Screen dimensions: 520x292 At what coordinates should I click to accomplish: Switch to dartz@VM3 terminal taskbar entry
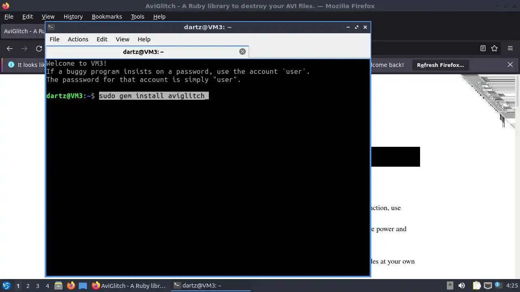click(210, 286)
